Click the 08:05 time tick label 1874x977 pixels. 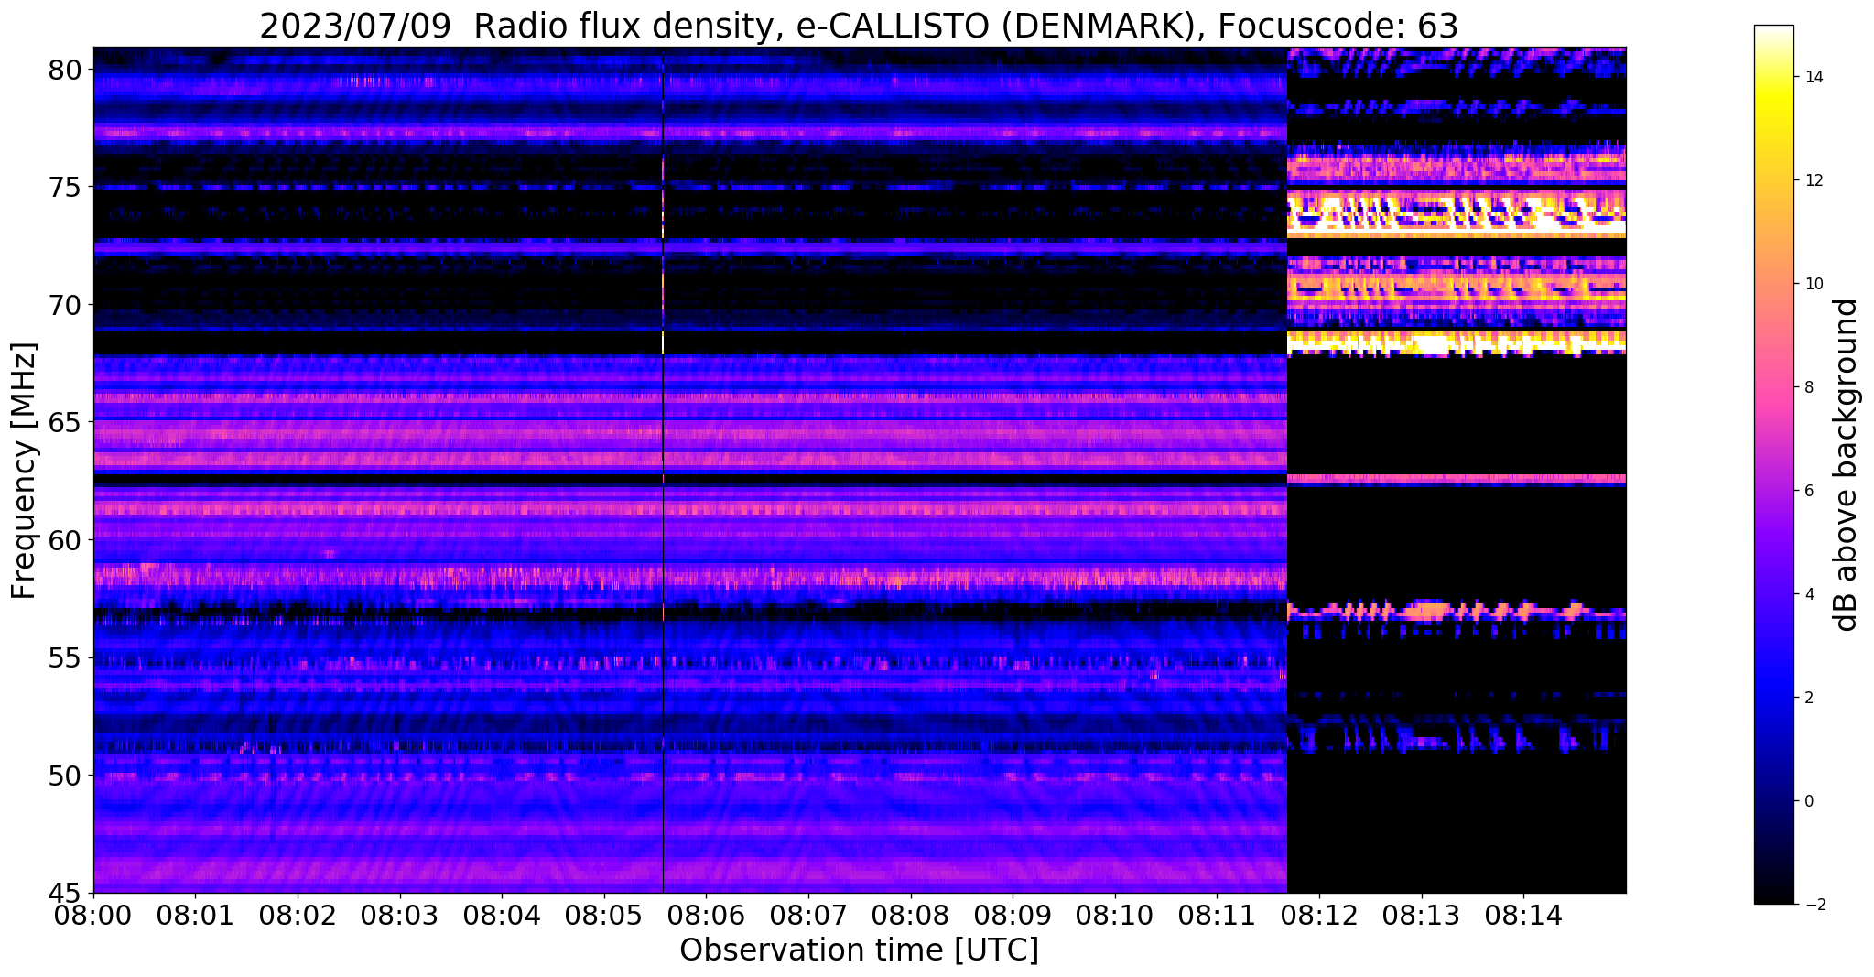click(x=604, y=916)
